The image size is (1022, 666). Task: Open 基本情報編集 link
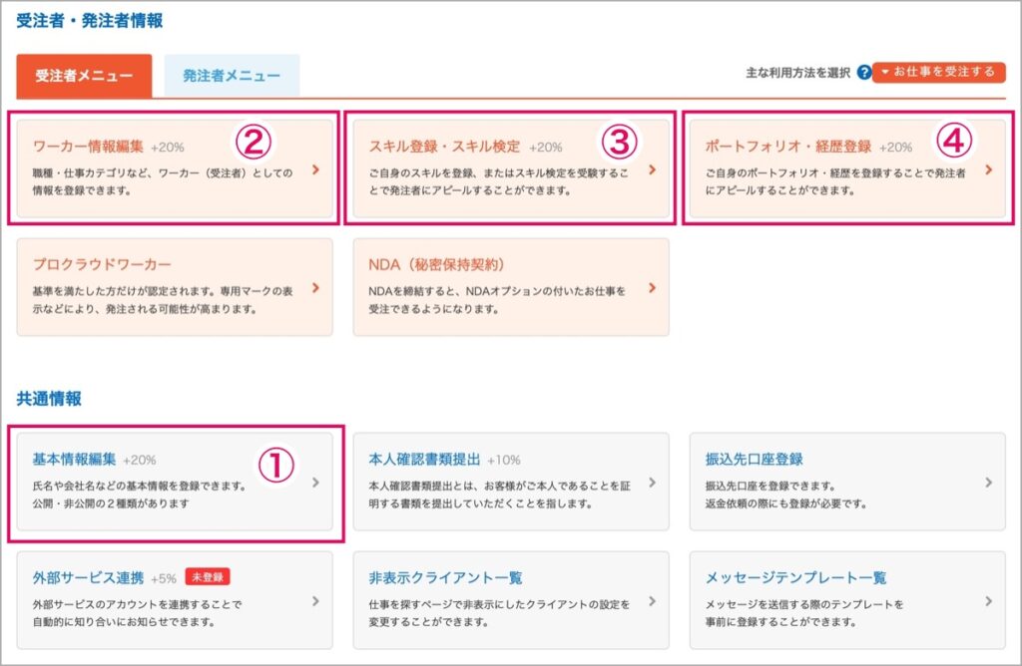(74, 459)
